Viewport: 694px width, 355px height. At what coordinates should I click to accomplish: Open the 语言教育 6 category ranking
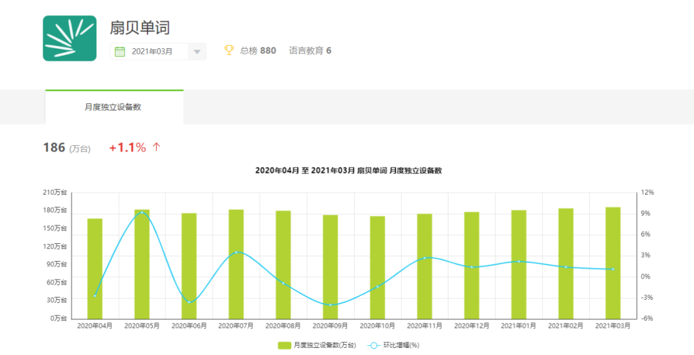click(x=310, y=51)
